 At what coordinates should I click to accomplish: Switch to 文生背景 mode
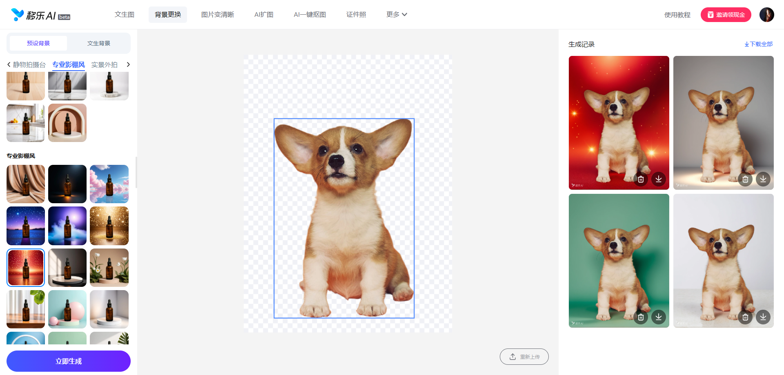pos(98,43)
